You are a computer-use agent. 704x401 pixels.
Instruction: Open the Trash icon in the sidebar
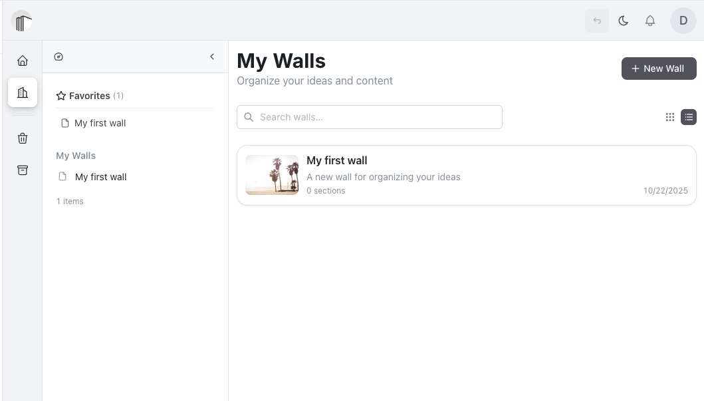[23, 138]
